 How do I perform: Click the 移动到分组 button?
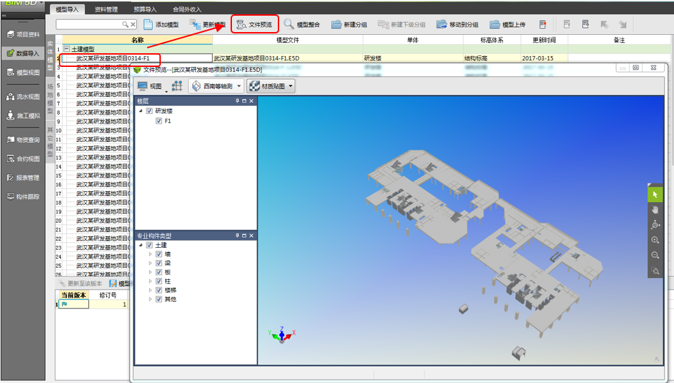click(x=457, y=25)
